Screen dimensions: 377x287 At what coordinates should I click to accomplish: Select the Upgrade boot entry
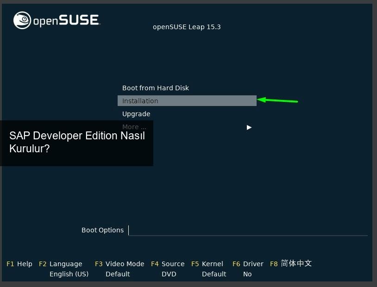[x=136, y=114]
